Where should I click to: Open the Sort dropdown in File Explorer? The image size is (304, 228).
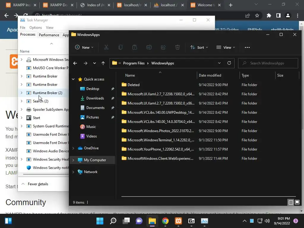pos(199,47)
